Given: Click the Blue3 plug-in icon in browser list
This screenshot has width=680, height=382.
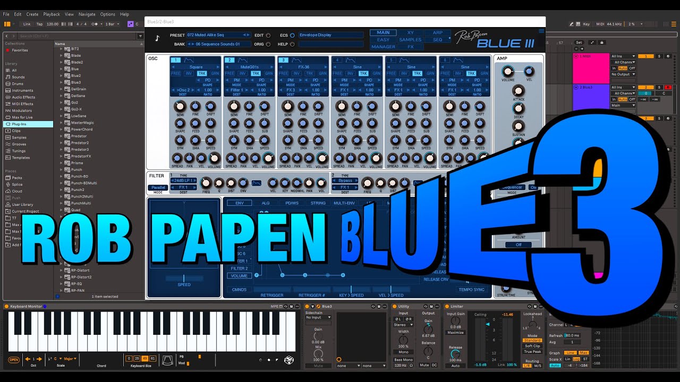Looking at the screenshot, I should point(67,82).
